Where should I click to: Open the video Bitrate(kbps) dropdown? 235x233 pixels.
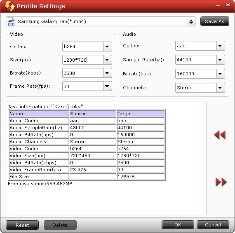tap(107, 73)
